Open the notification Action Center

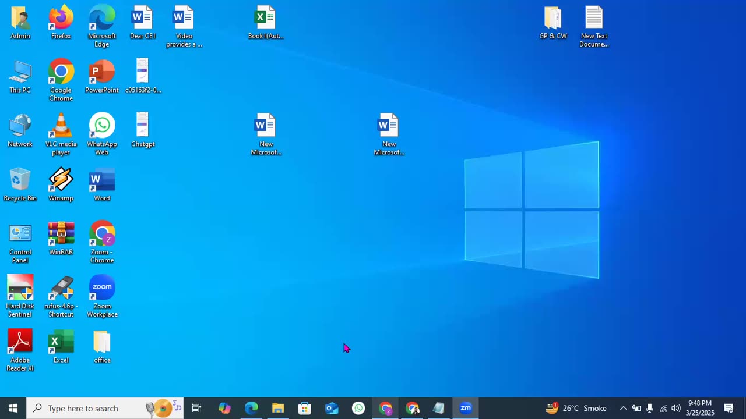pos(729,408)
